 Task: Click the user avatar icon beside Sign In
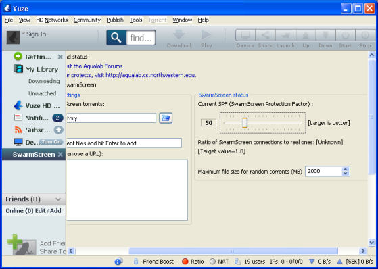coord(13,37)
